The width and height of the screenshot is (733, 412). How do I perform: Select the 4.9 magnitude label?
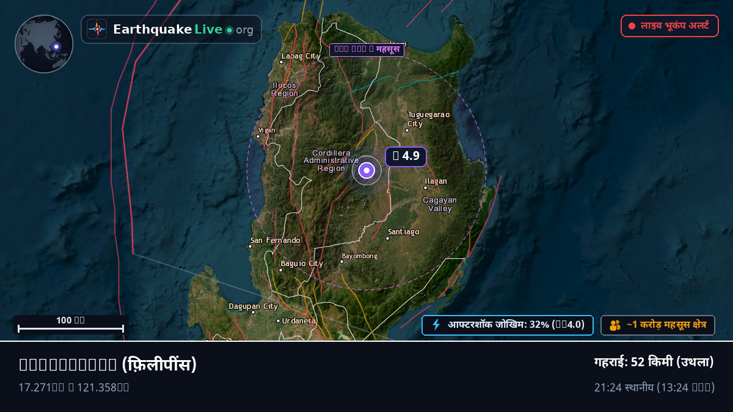(x=406, y=156)
